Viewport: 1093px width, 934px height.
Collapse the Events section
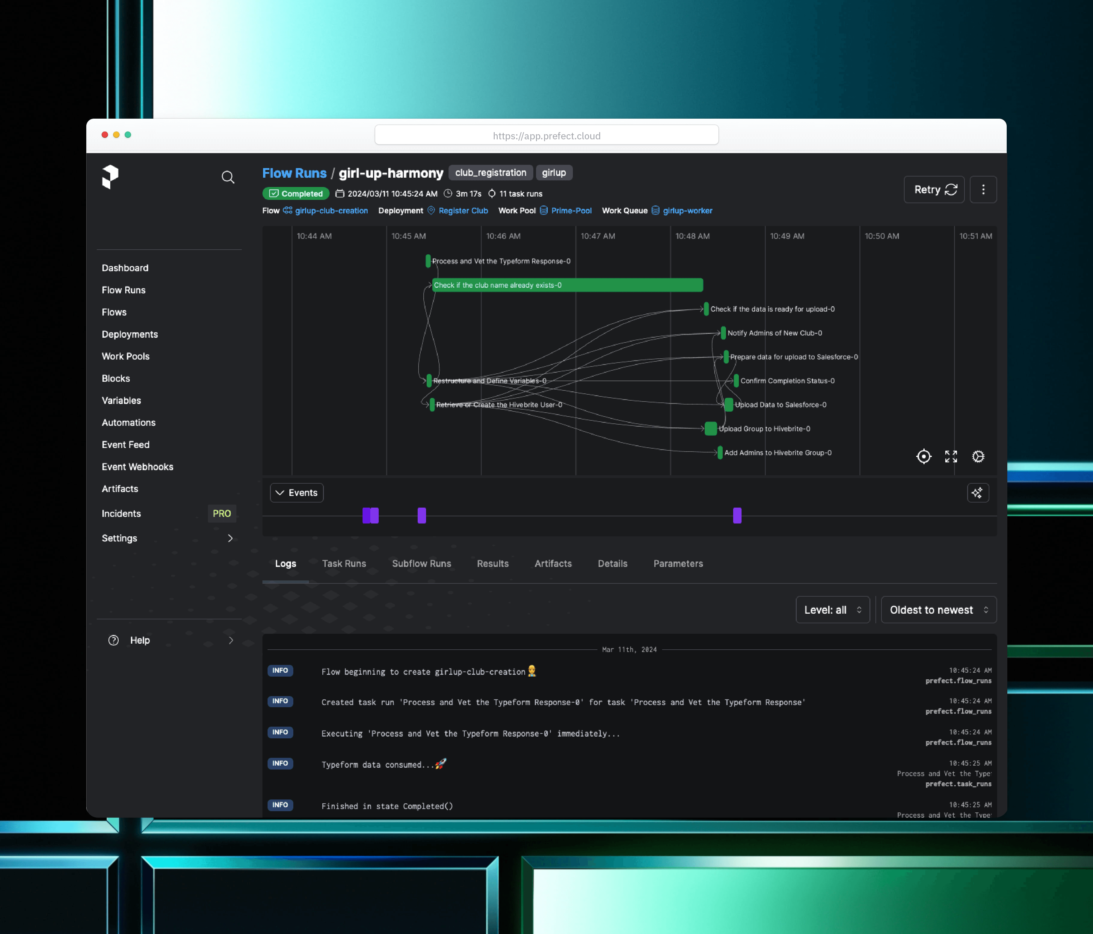coord(296,493)
